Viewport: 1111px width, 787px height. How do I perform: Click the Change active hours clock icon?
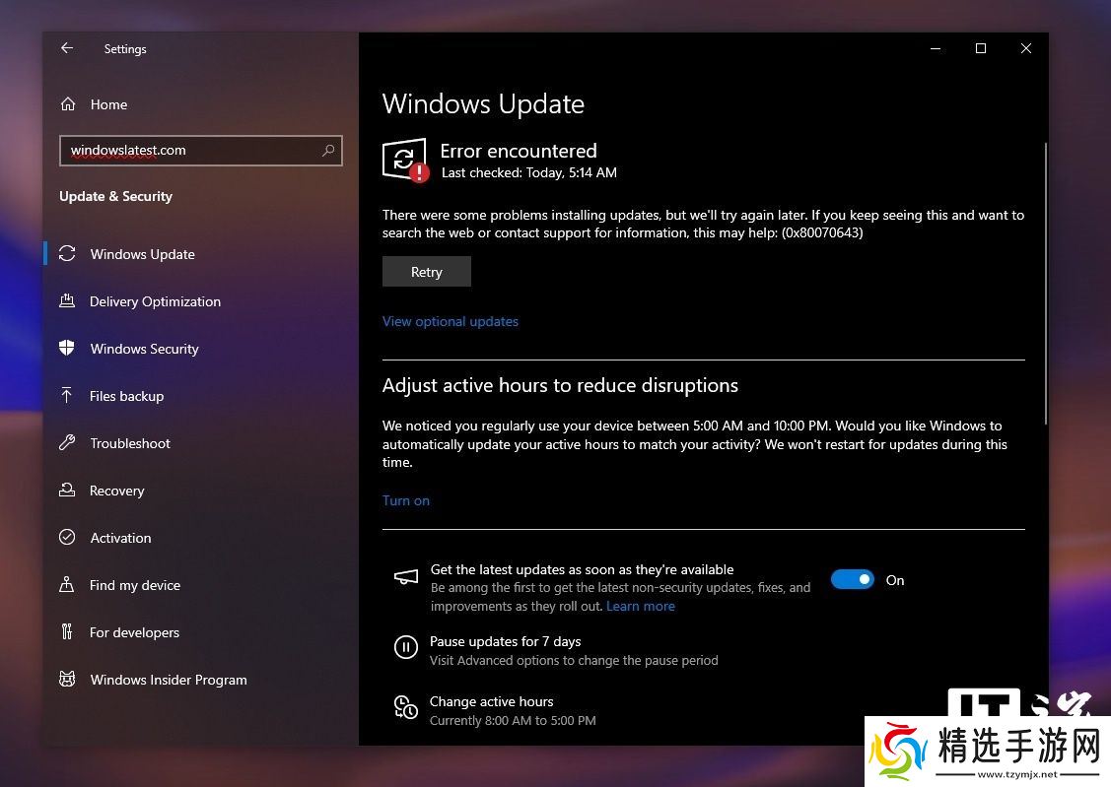405,707
